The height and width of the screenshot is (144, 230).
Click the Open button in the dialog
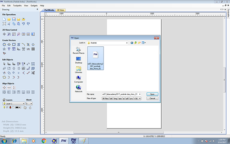tap(152, 94)
